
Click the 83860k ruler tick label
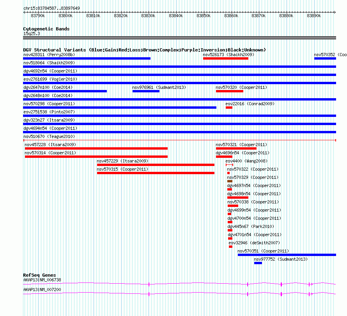(x=231, y=16)
